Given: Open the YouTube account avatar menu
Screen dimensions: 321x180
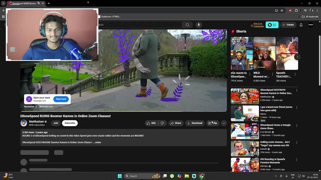Looking at the screenshot, I should (x=311, y=25).
